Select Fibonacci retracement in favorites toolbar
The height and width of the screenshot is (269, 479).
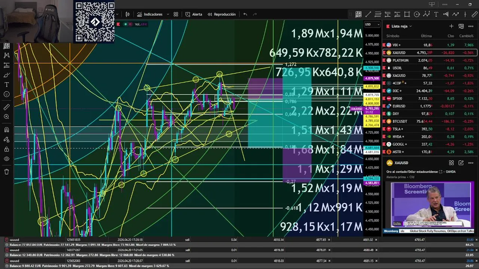(378, 14)
